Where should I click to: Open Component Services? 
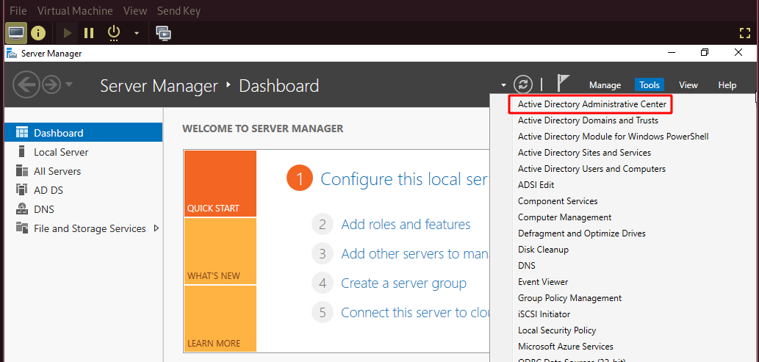click(x=558, y=201)
